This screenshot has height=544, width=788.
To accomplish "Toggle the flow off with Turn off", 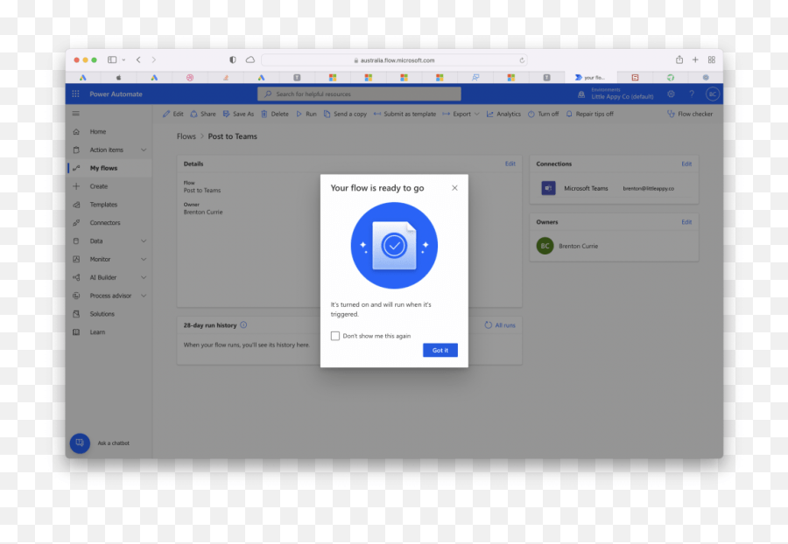I will pos(544,114).
